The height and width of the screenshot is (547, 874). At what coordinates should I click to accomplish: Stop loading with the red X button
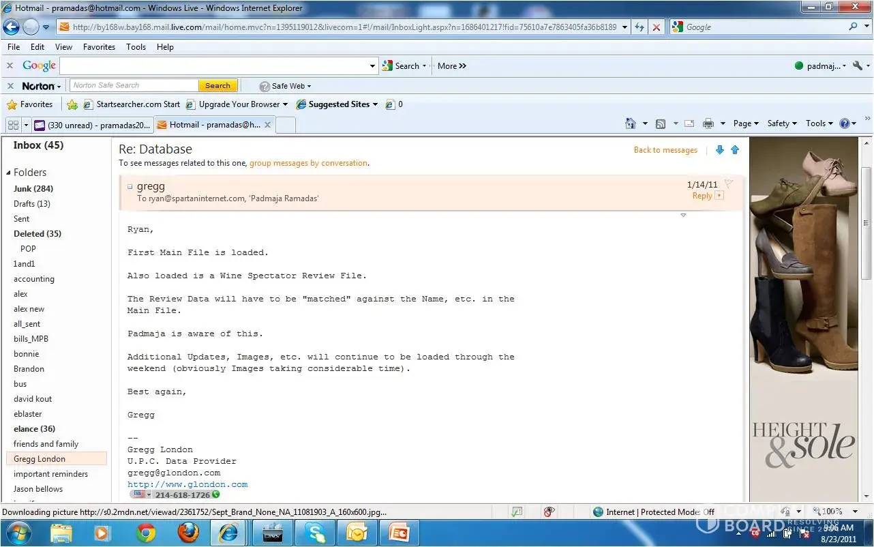pos(656,27)
